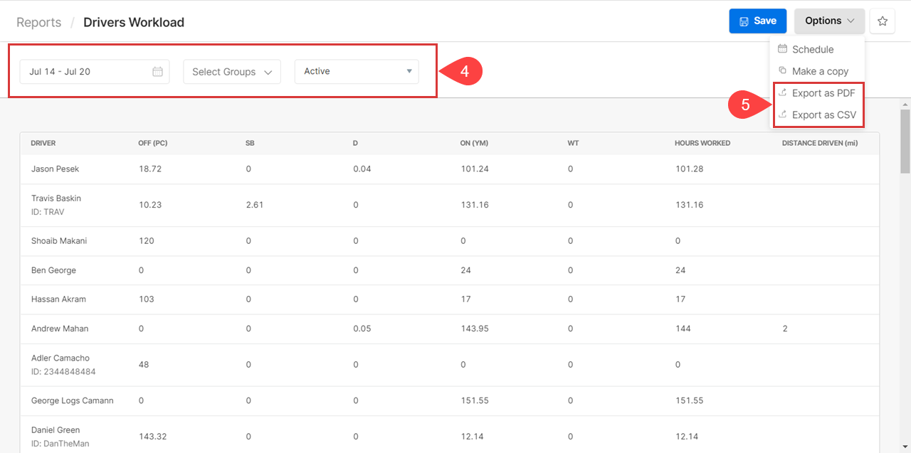The height and width of the screenshot is (453, 911).
Task: Click the star favorite icon
Action: tap(883, 21)
